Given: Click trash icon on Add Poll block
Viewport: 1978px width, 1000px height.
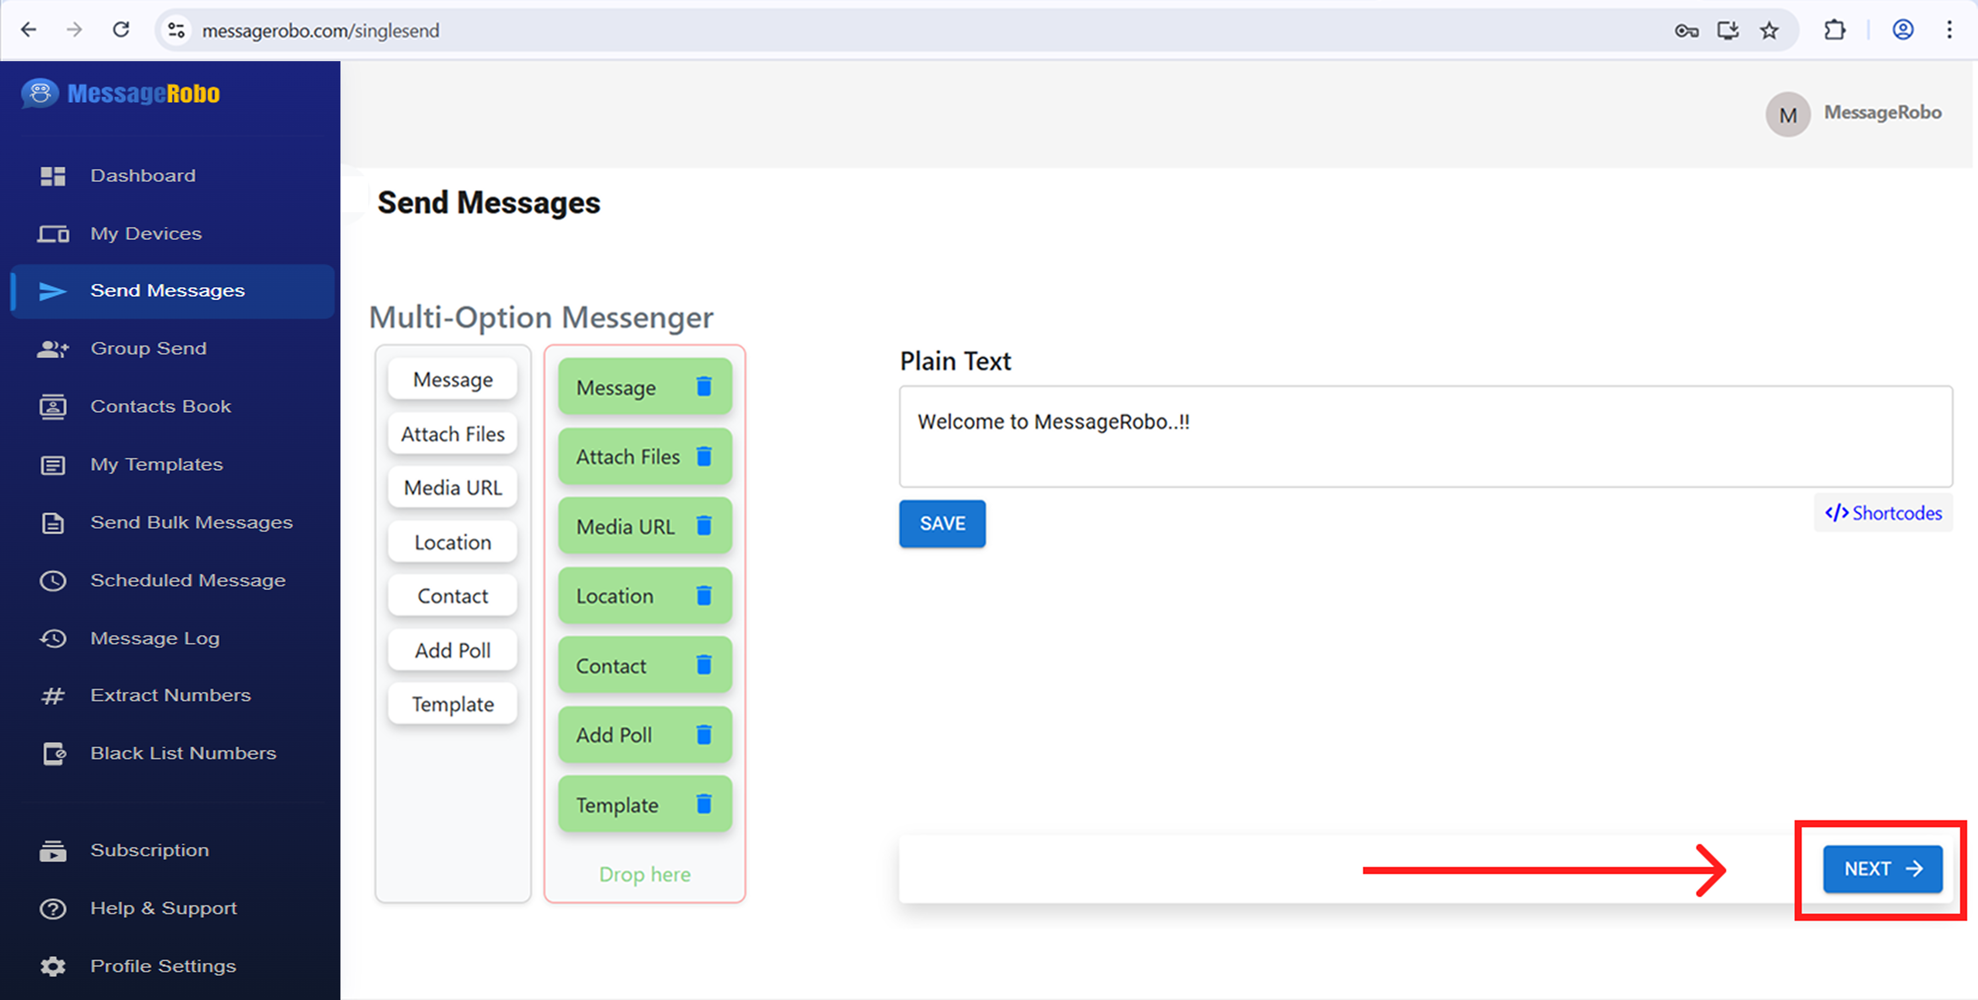Looking at the screenshot, I should tap(703, 735).
